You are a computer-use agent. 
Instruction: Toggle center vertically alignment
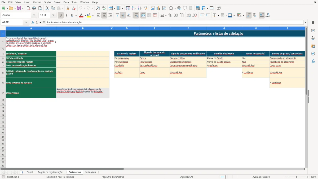point(123,15)
